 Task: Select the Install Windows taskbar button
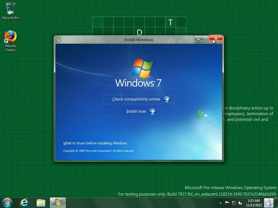coord(58,203)
